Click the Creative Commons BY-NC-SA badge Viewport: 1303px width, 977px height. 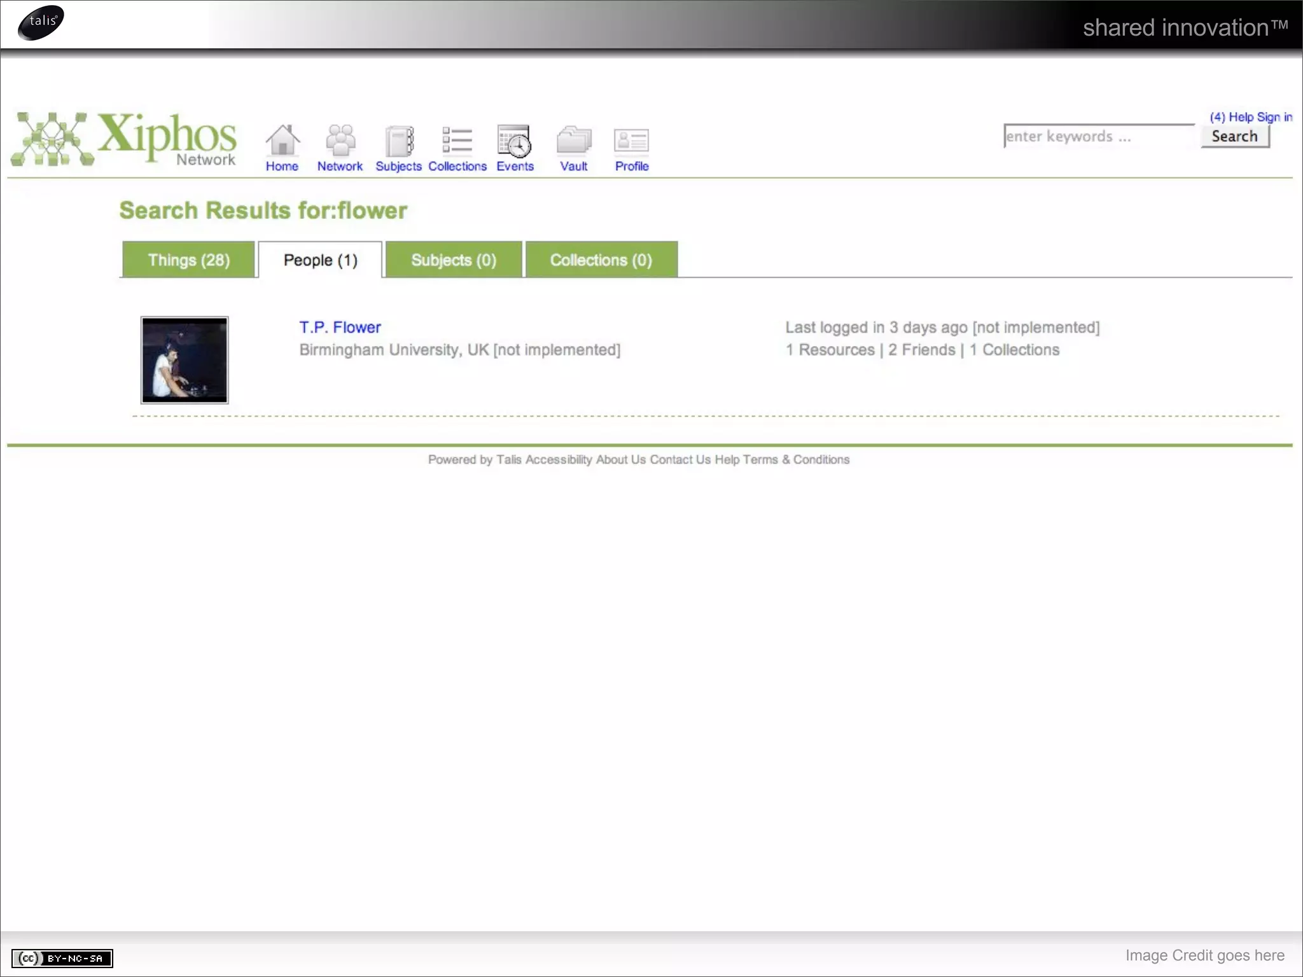pos(62,958)
